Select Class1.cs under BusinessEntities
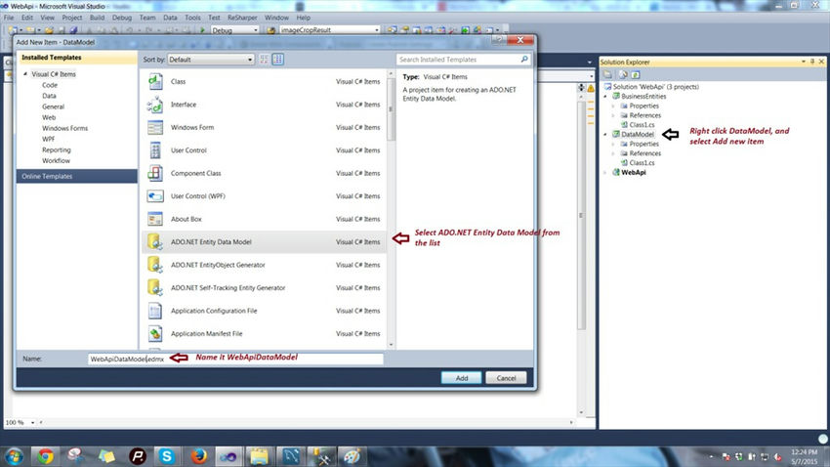This screenshot has height=467, width=830. point(642,125)
